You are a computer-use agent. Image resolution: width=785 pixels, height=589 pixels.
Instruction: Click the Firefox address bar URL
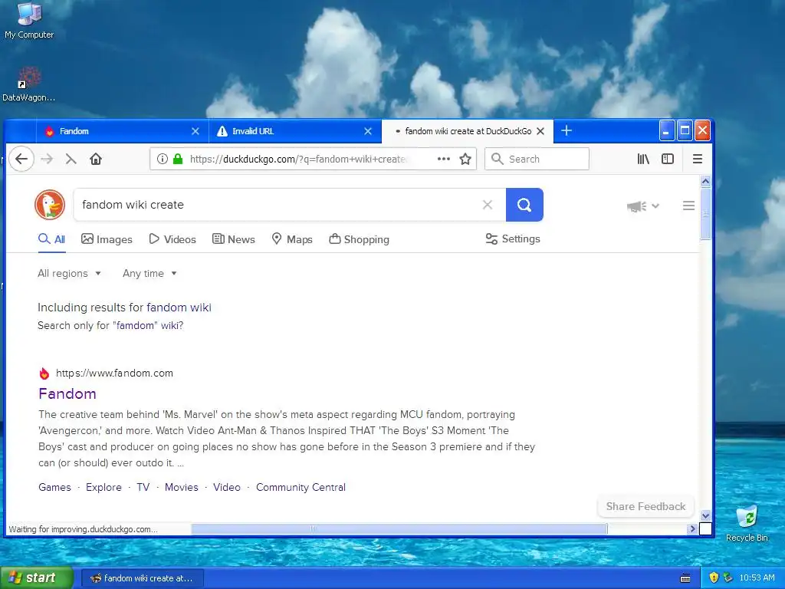coord(298,160)
